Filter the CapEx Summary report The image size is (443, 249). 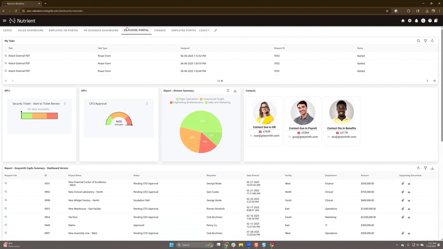(425, 168)
